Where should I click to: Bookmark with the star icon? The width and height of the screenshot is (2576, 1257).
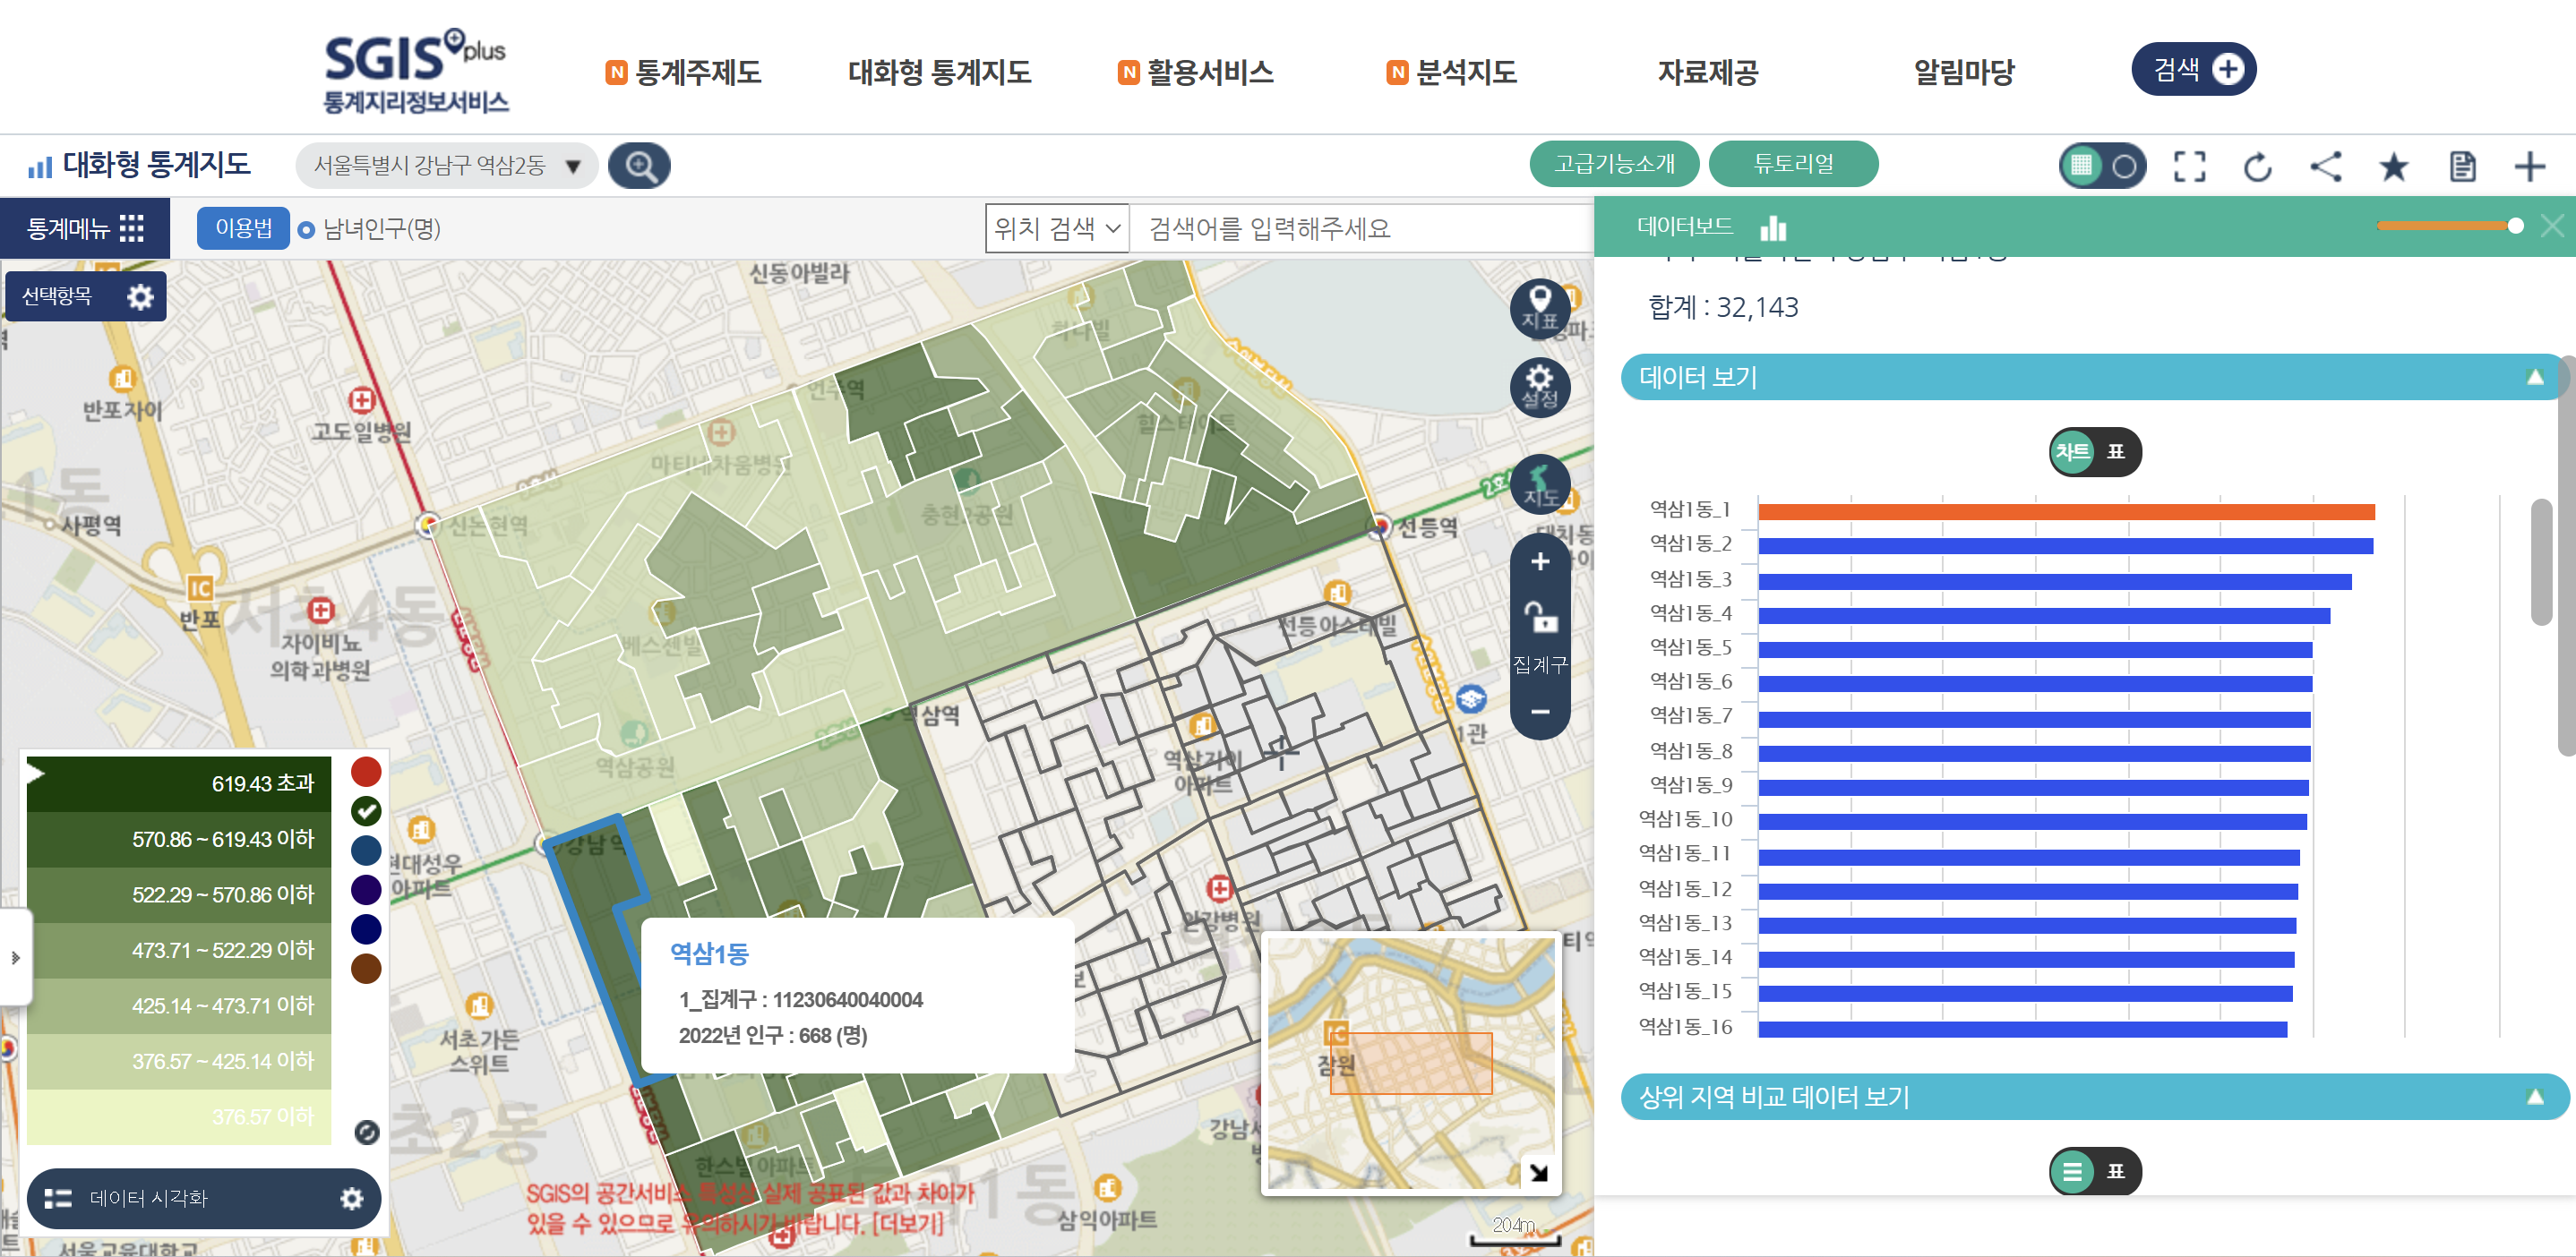pos(2393,166)
